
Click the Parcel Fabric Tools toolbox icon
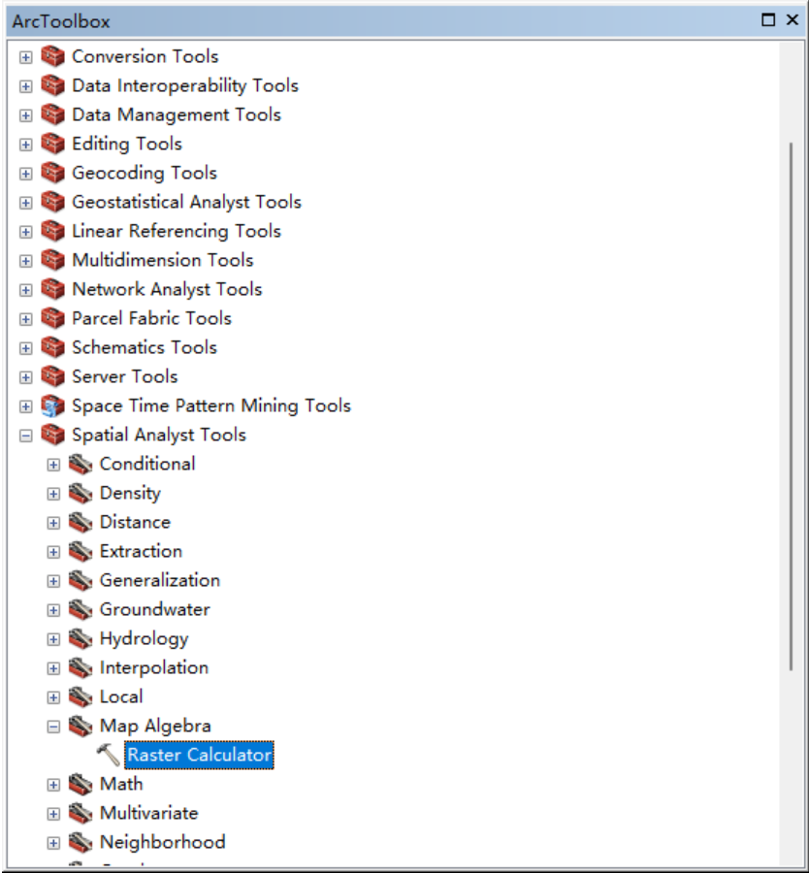click(53, 318)
